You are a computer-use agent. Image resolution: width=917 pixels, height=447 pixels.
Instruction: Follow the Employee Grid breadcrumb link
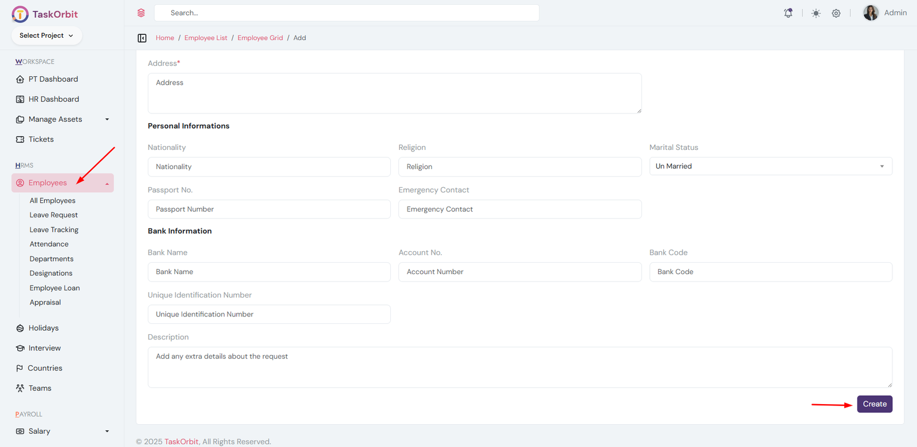(260, 38)
